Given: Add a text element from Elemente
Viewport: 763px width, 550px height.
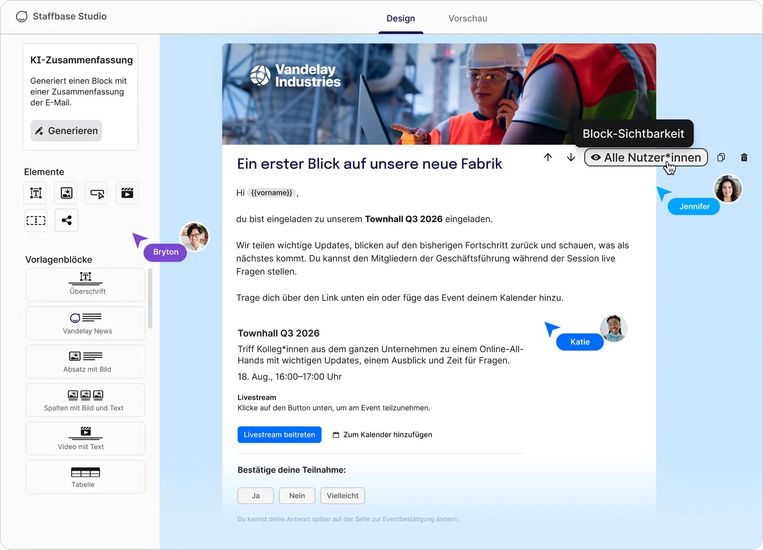Looking at the screenshot, I should point(36,193).
